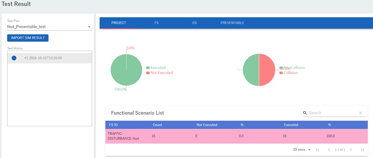Clear the search field with X icon
The width and height of the screenshot is (373, 158).
point(361,113)
